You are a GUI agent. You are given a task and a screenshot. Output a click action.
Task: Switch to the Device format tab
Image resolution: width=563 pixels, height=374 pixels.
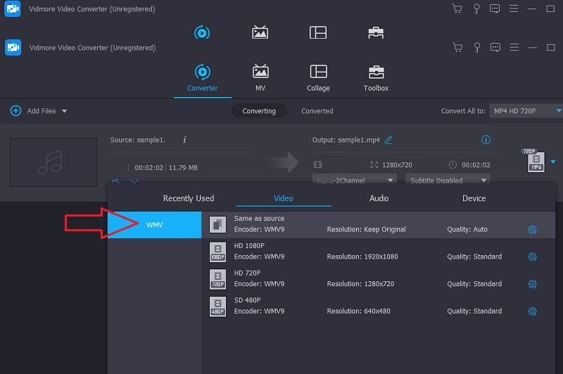pos(474,198)
